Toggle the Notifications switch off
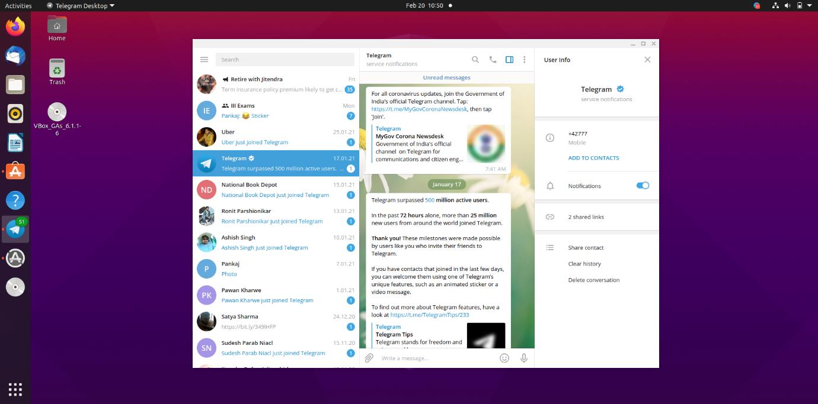Screen dimensions: 818x404 point(643,186)
